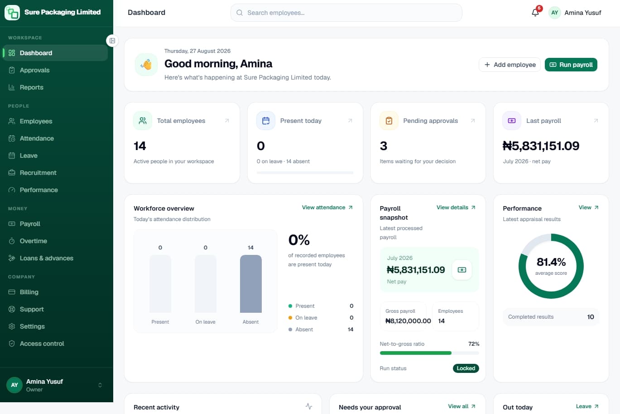Click the Total employees people icon

pos(143,121)
